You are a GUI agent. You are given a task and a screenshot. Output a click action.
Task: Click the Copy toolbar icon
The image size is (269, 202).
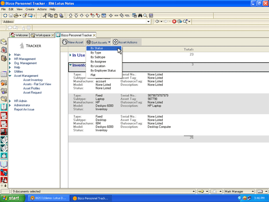(50, 15)
